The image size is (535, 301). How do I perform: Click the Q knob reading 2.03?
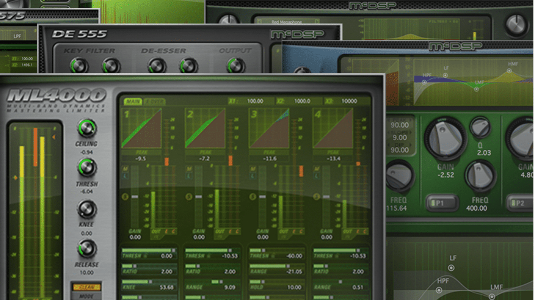[480, 128]
